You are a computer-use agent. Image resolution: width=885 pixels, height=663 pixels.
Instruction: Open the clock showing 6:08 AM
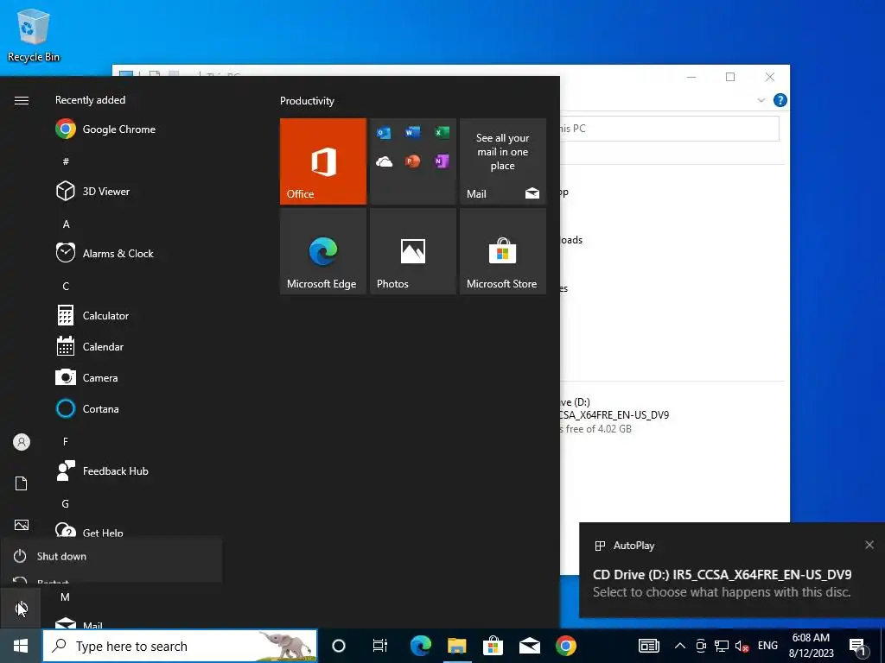[811, 646]
